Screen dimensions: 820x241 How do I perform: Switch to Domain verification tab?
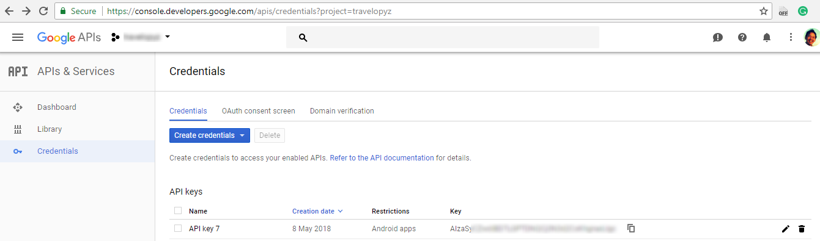pyautogui.click(x=342, y=111)
